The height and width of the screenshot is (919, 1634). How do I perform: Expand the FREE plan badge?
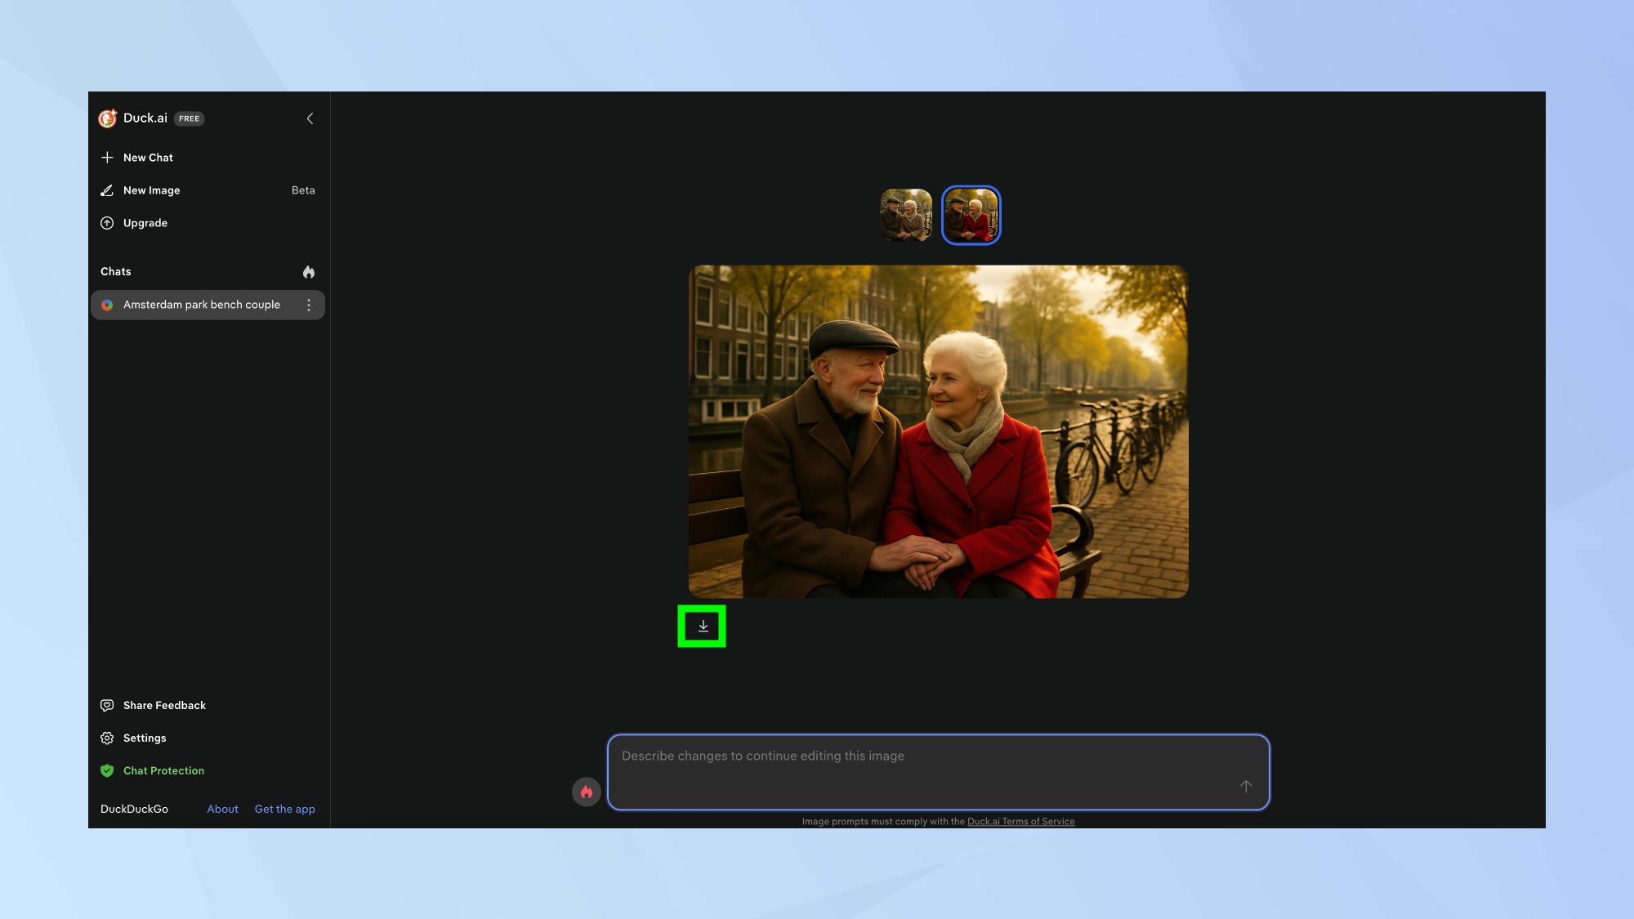tap(189, 118)
